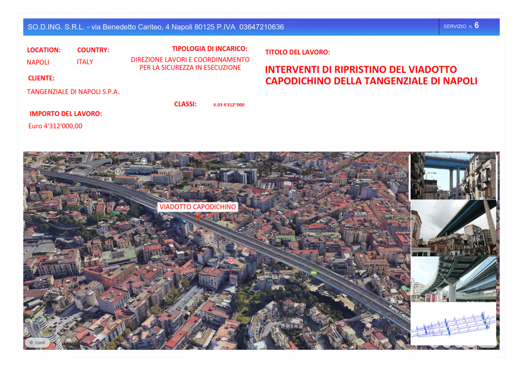Viewport: 523px width, 370px height.
Task: Click the VIADOTTO CAPODICHINO map label
Action: [197, 207]
